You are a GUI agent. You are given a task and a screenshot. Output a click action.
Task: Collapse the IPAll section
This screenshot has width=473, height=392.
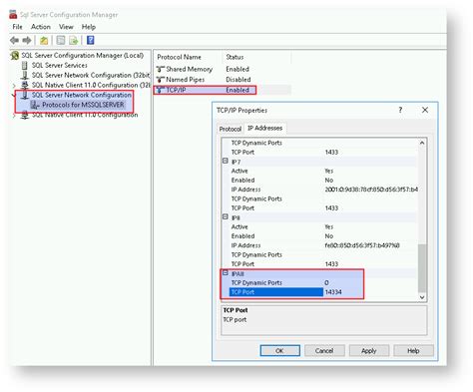pos(226,273)
